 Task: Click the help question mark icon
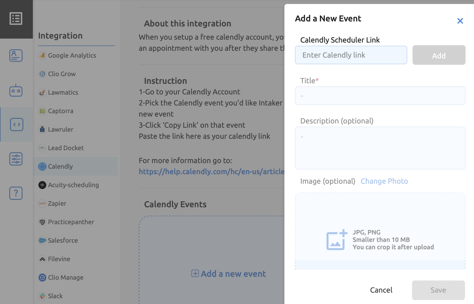click(16, 193)
